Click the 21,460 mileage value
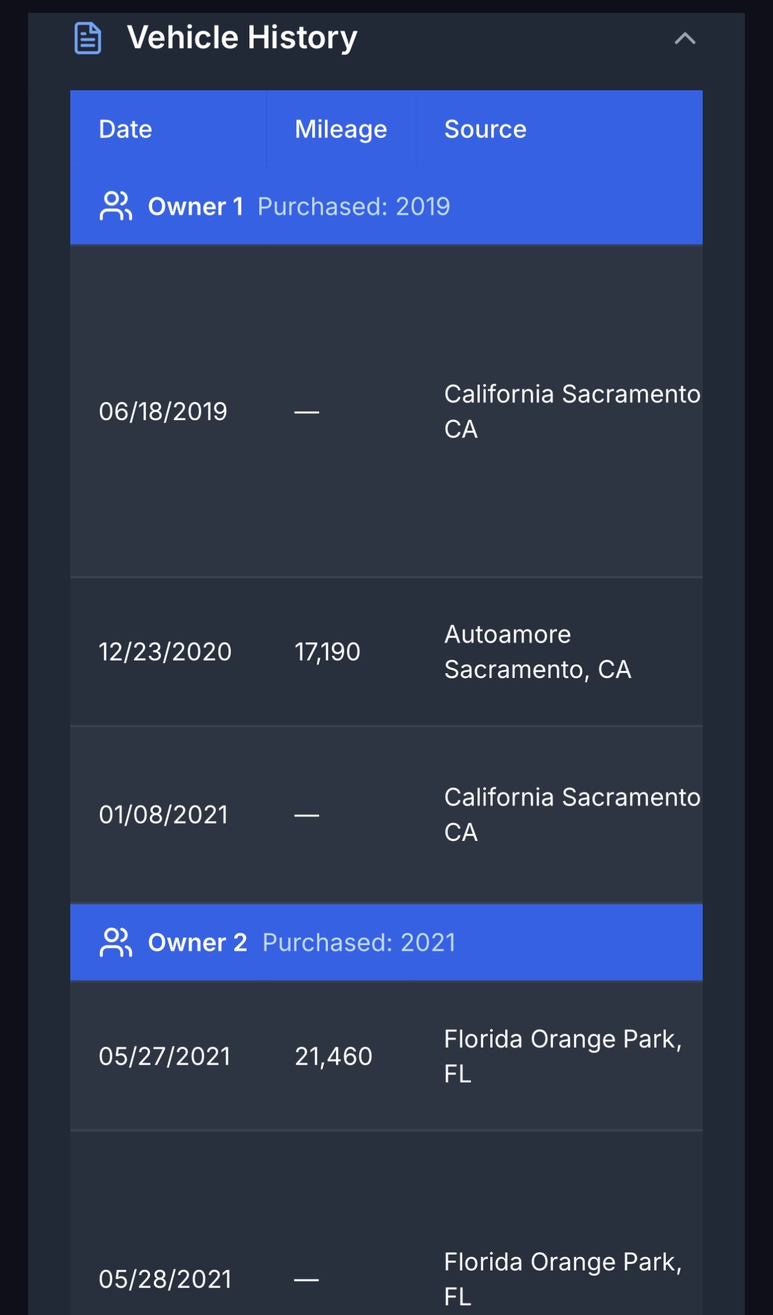 [333, 1056]
